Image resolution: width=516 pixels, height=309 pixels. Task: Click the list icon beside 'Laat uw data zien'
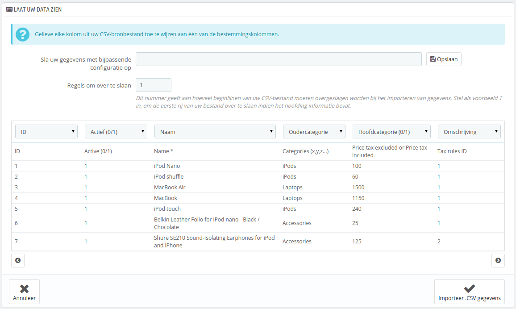click(x=9, y=9)
